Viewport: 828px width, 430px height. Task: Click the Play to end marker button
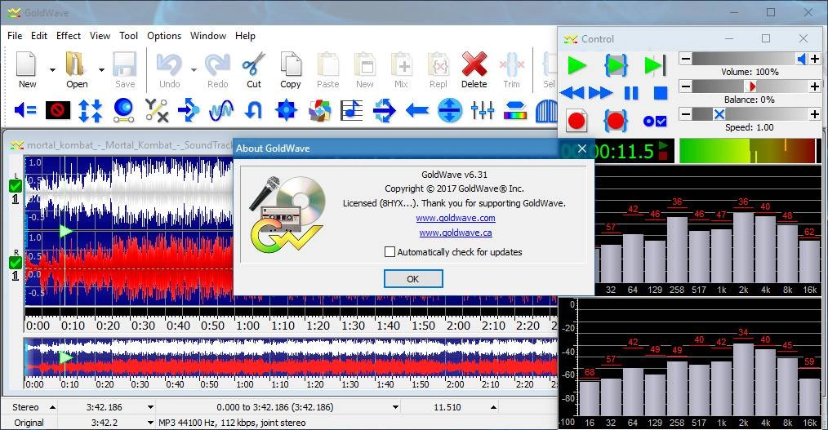655,65
